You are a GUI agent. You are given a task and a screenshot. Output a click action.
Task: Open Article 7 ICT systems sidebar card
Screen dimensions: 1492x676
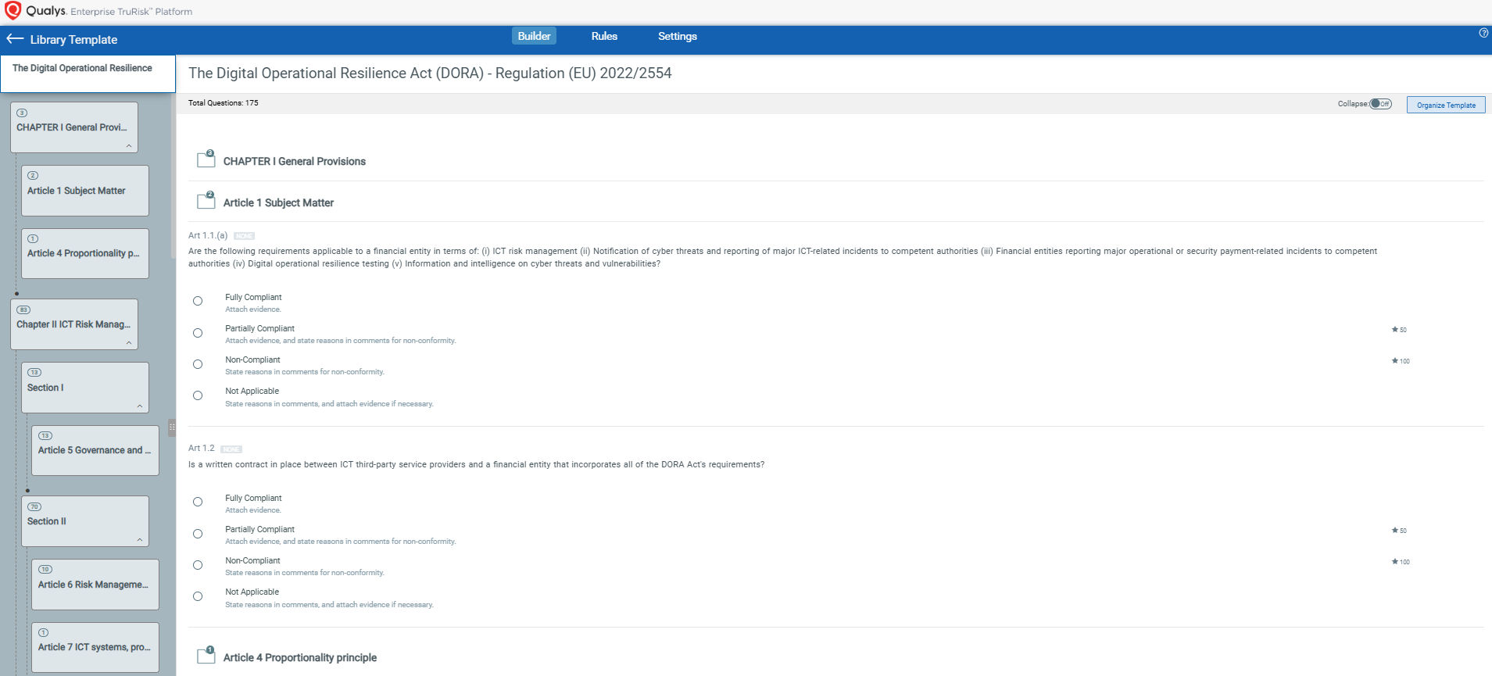pos(95,647)
